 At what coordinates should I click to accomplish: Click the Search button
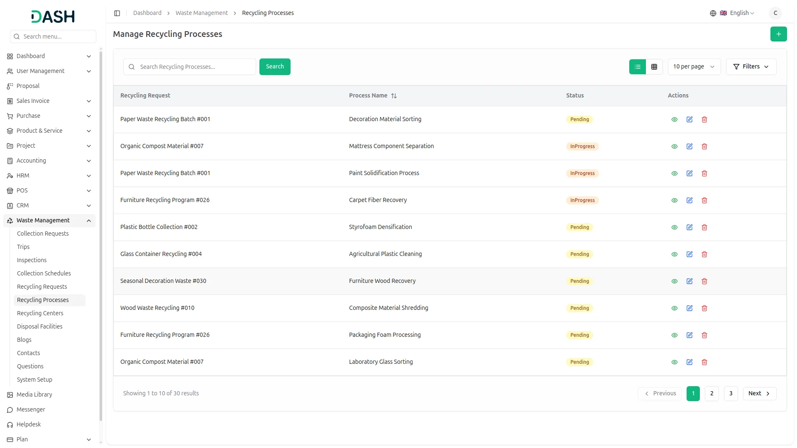click(x=274, y=67)
